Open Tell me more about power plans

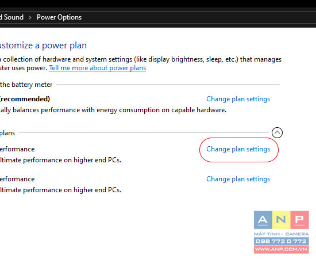98,68
